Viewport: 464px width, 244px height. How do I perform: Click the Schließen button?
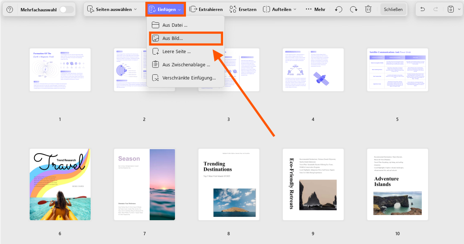(393, 10)
